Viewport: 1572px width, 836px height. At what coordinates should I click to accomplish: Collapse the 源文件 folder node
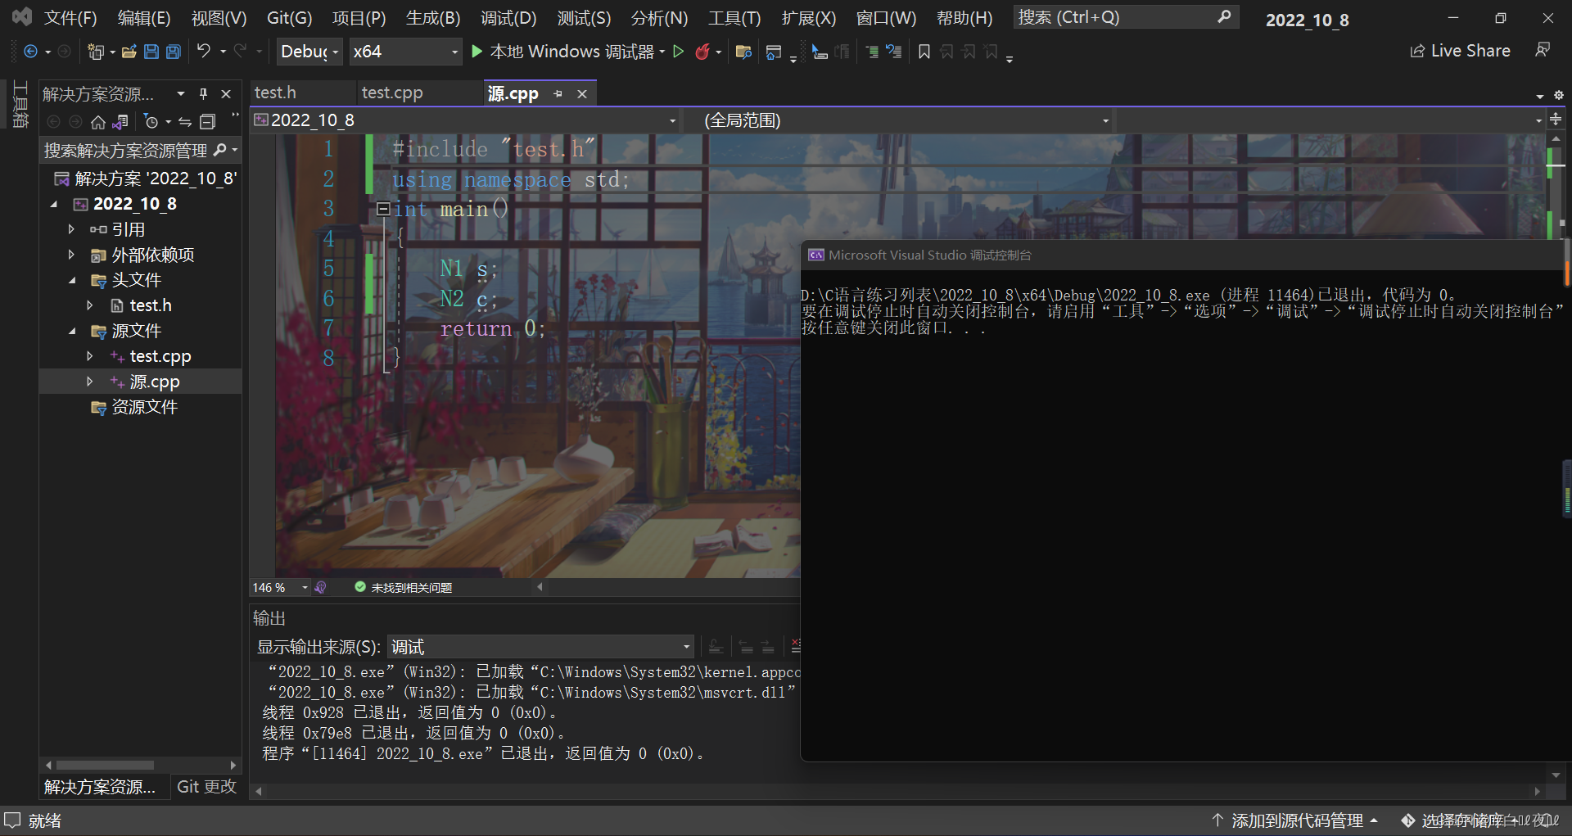(71, 331)
